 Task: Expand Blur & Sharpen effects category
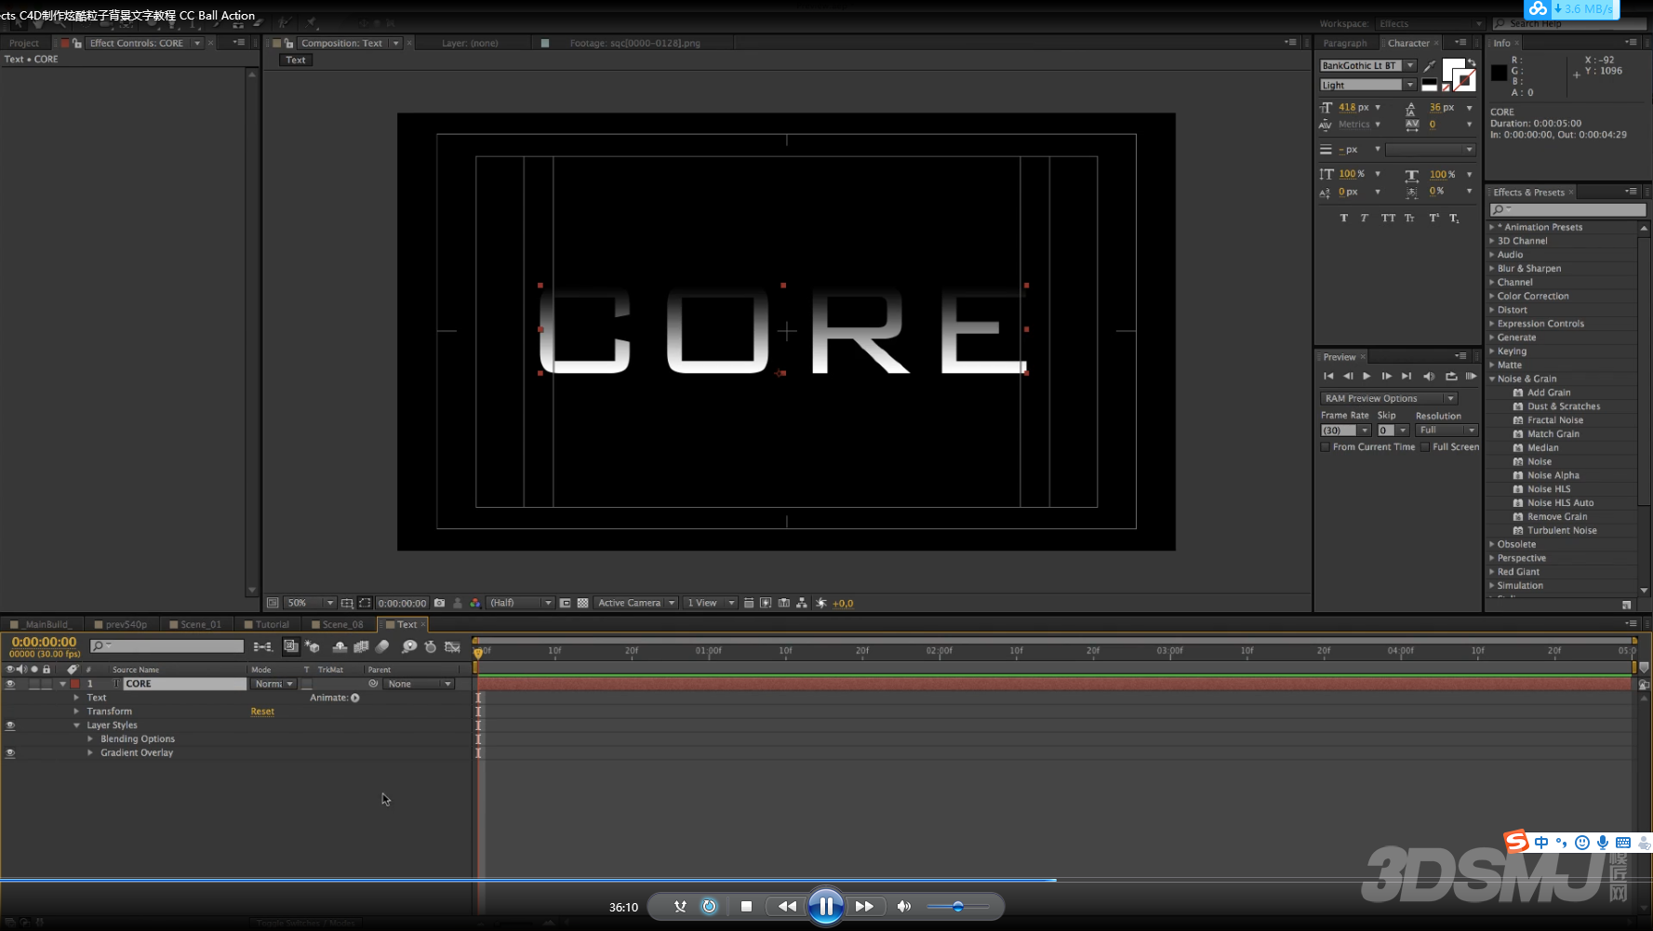click(1492, 269)
